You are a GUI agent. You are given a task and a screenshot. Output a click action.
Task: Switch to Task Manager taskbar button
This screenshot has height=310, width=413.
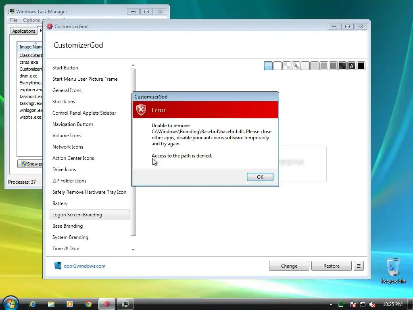point(125,304)
